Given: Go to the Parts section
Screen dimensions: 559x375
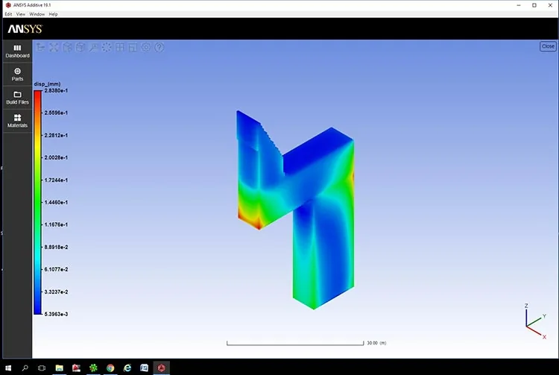Looking at the screenshot, I should point(17,75).
